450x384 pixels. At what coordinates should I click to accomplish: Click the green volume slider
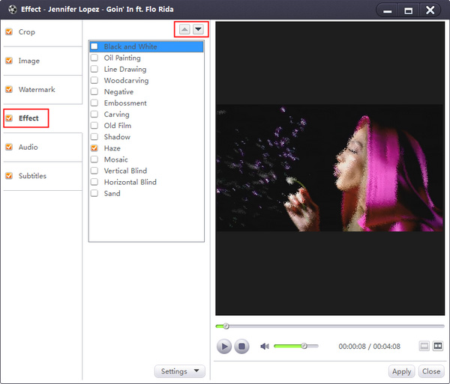296,347
